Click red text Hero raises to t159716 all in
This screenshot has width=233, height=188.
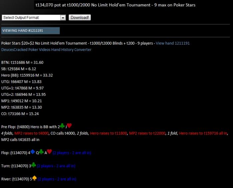point(203,133)
